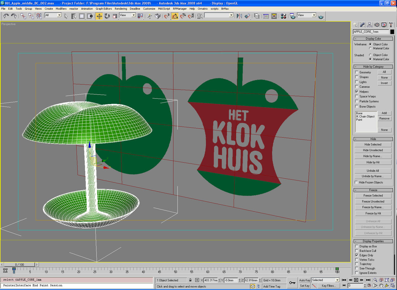Open the Modifiers menu
Image resolution: width=397 pixels, height=290 pixels.
61,9
